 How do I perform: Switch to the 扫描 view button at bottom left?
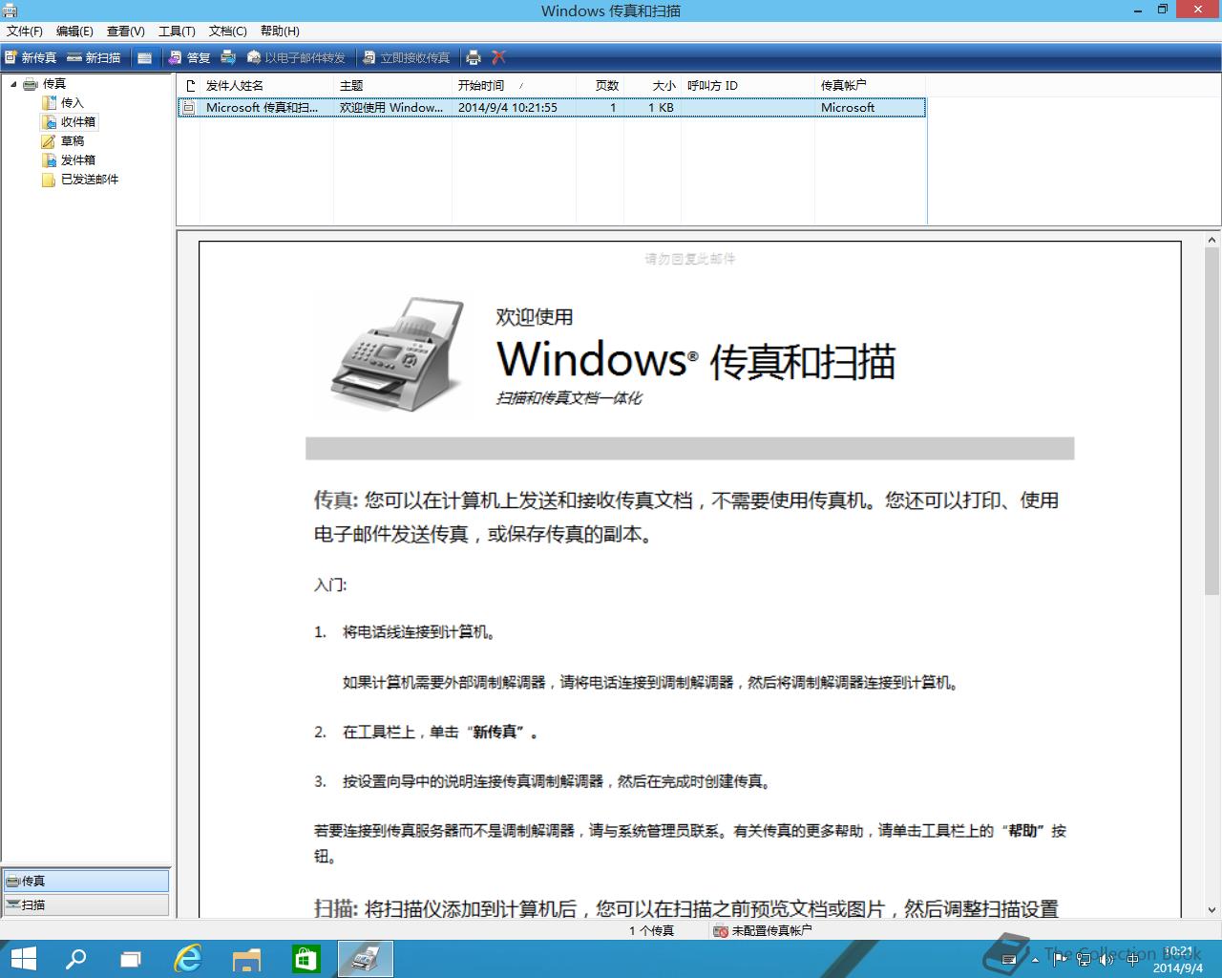(86, 904)
